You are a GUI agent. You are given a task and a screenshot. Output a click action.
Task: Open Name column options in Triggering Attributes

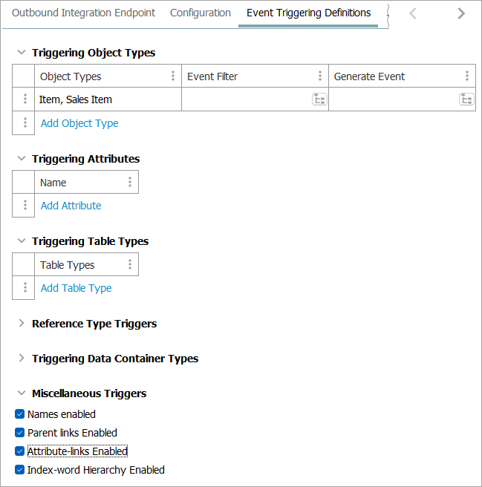point(130,182)
